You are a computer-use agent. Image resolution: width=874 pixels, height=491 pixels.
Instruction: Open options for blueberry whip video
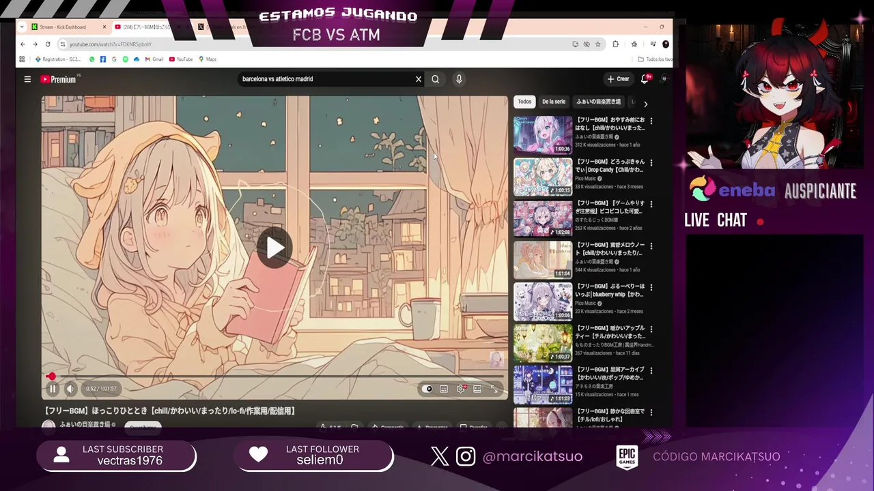coord(651,287)
